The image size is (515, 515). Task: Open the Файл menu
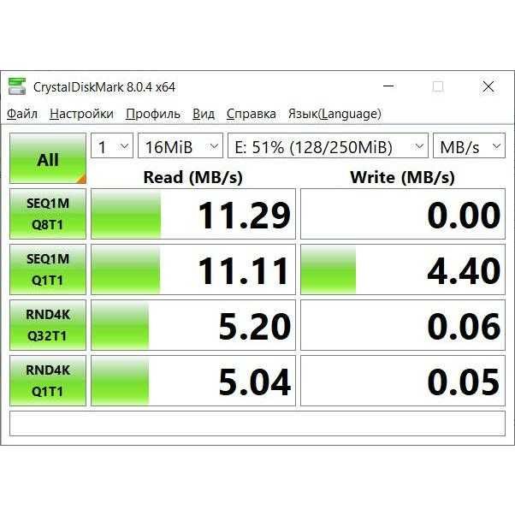[x=22, y=114]
